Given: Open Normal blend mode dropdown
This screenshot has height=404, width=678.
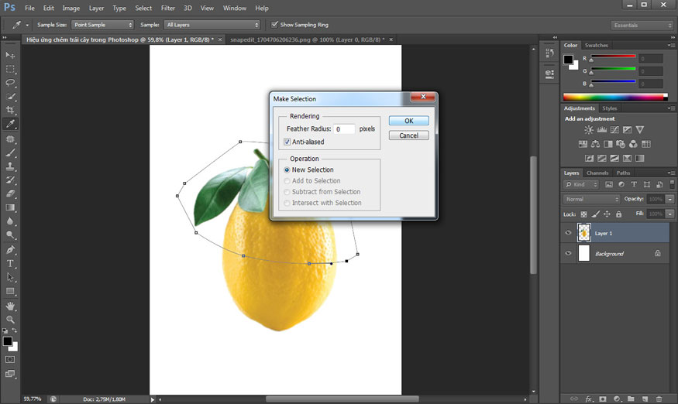Looking at the screenshot, I should pyautogui.click(x=591, y=199).
